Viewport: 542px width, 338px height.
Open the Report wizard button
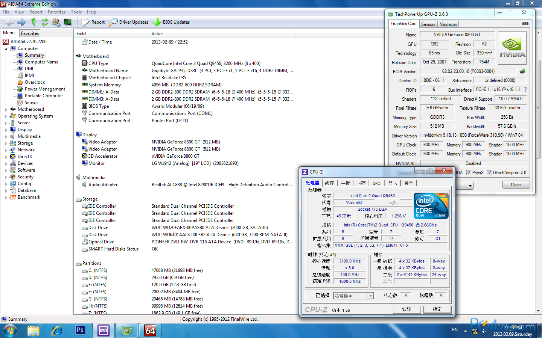point(94,22)
